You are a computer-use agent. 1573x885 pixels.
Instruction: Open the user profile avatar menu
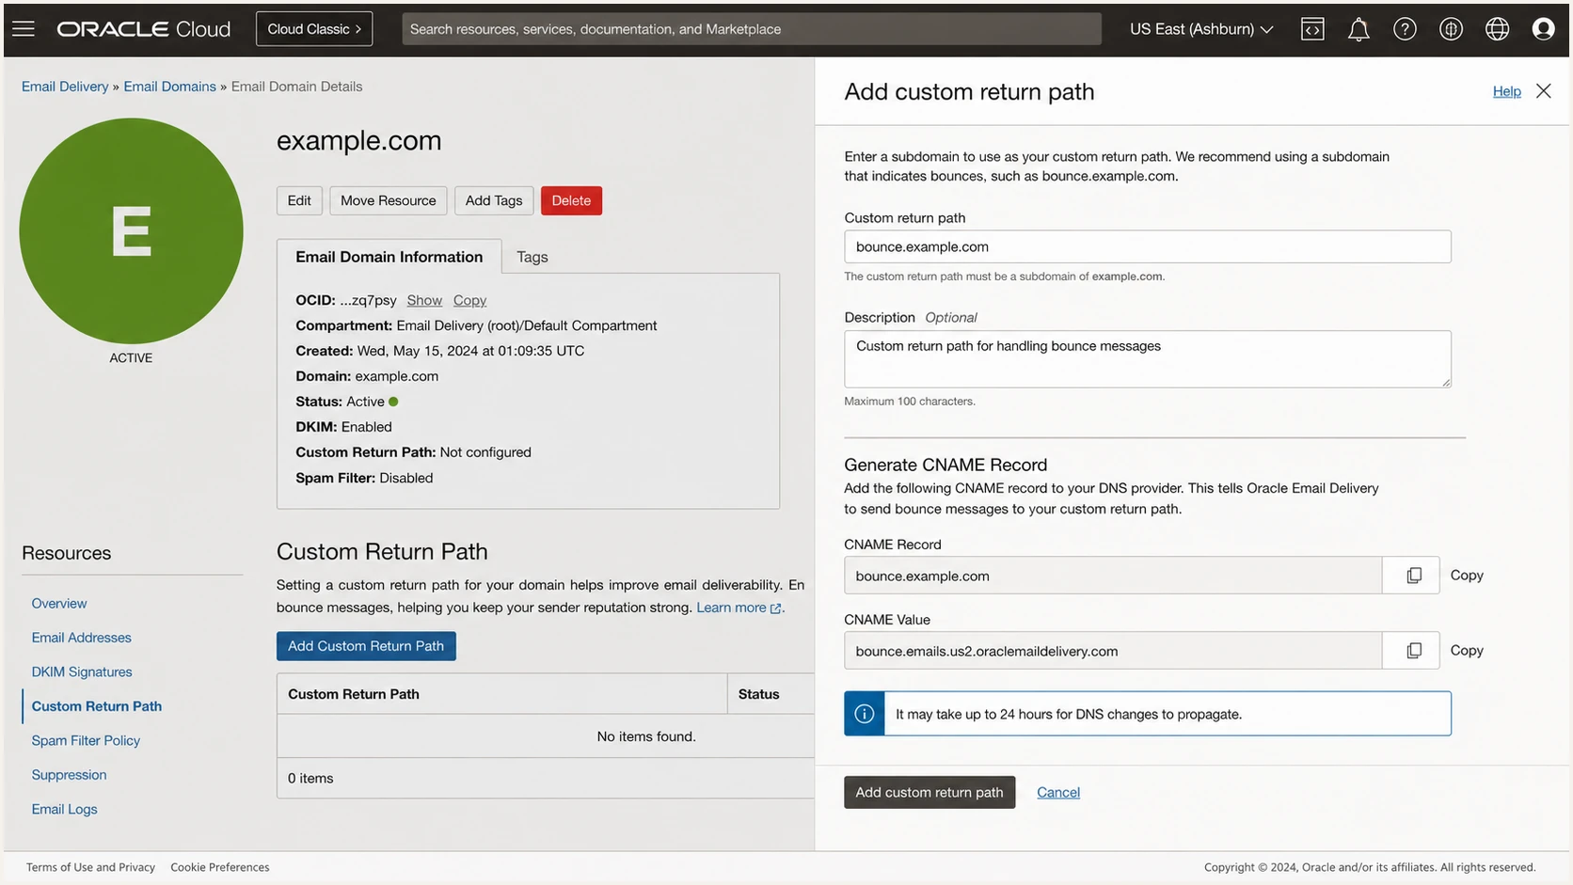(1543, 29)
